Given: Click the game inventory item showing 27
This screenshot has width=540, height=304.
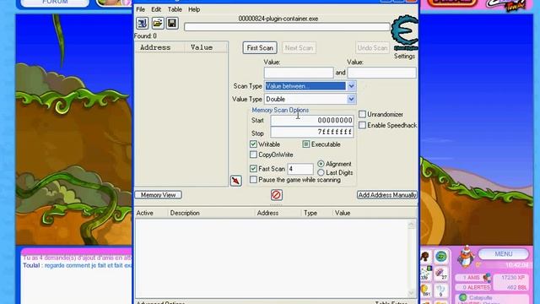Looking at the screenshot, I should 440,274.
